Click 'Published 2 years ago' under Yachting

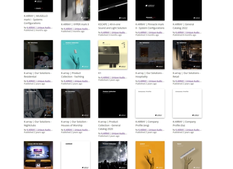pyautogui.click(x=72, y=84)
